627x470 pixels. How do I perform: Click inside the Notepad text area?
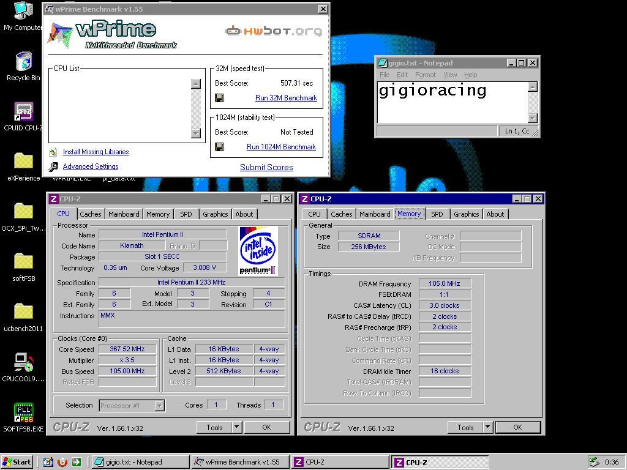point(452,103)
